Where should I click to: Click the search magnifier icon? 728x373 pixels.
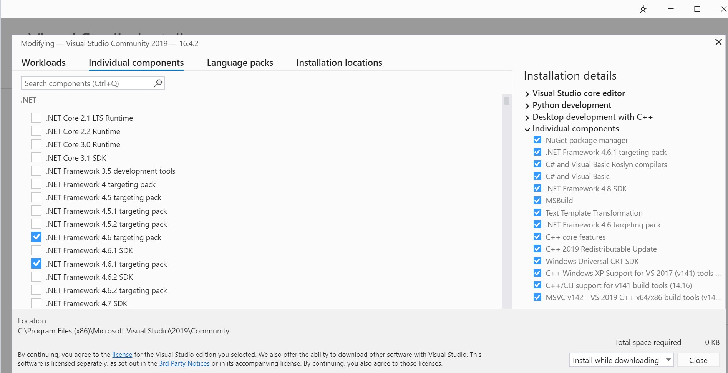coord(158,83)
